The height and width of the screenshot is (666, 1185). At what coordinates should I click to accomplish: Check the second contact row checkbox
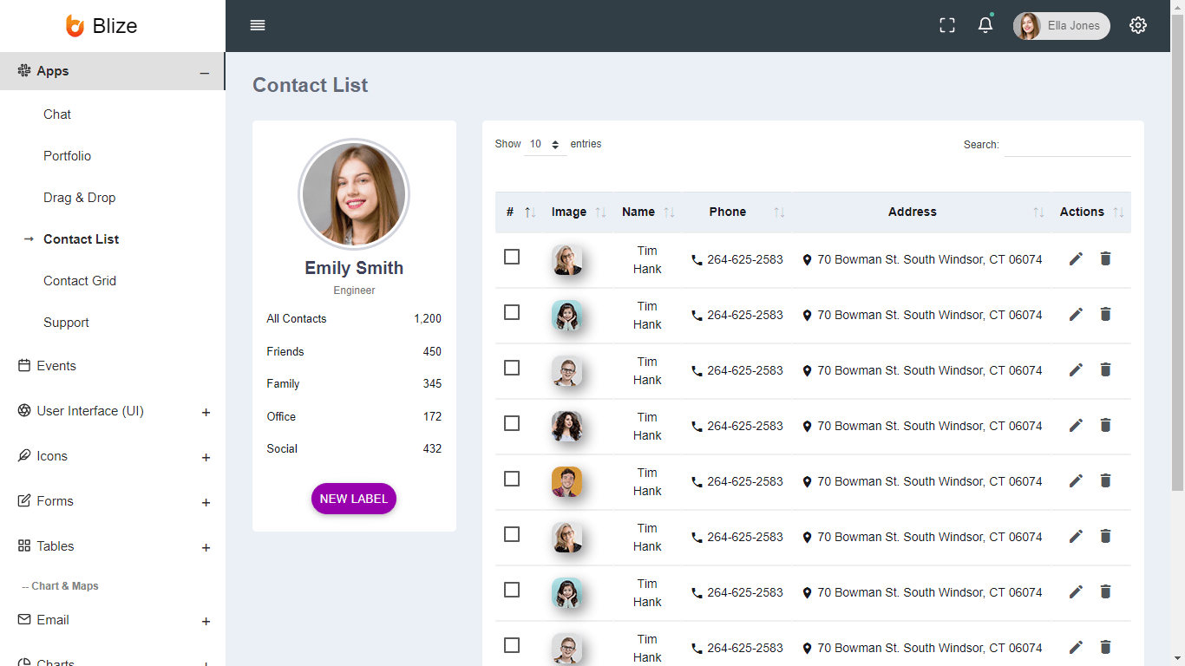click(x=512, y=312)
